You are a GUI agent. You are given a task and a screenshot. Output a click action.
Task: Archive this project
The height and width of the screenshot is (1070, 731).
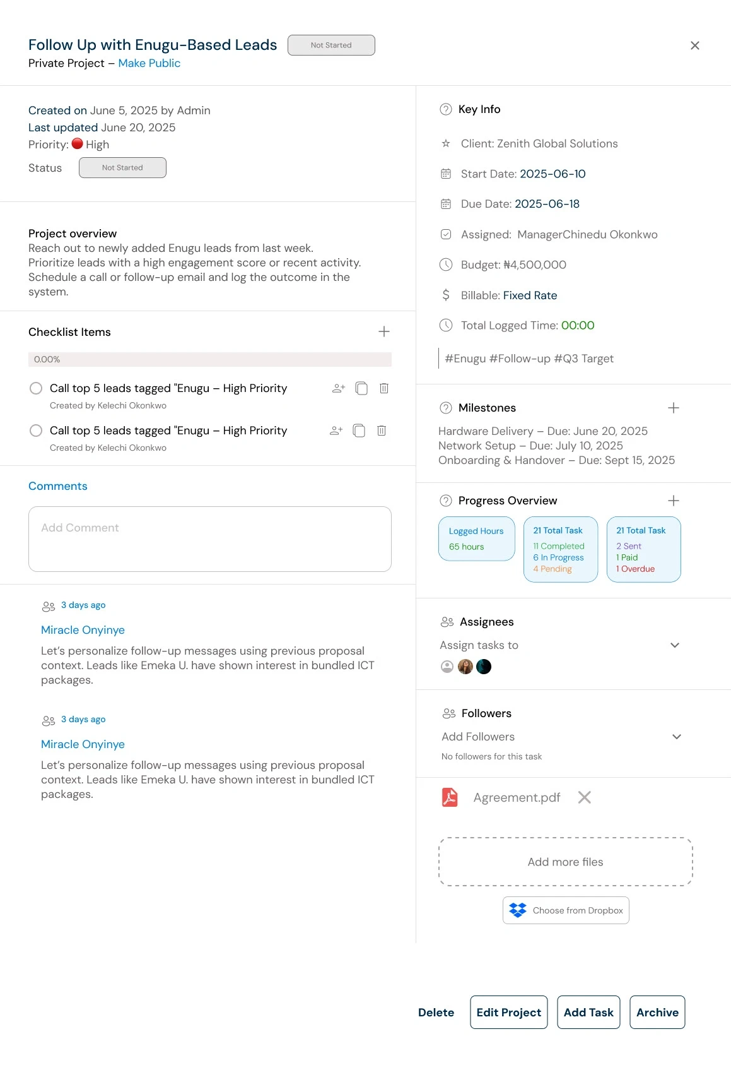click(657, 1013)
